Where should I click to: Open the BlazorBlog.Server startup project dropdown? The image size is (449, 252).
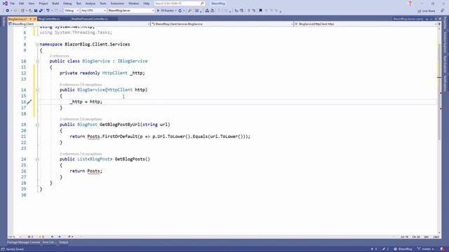(x=131, y=10)
